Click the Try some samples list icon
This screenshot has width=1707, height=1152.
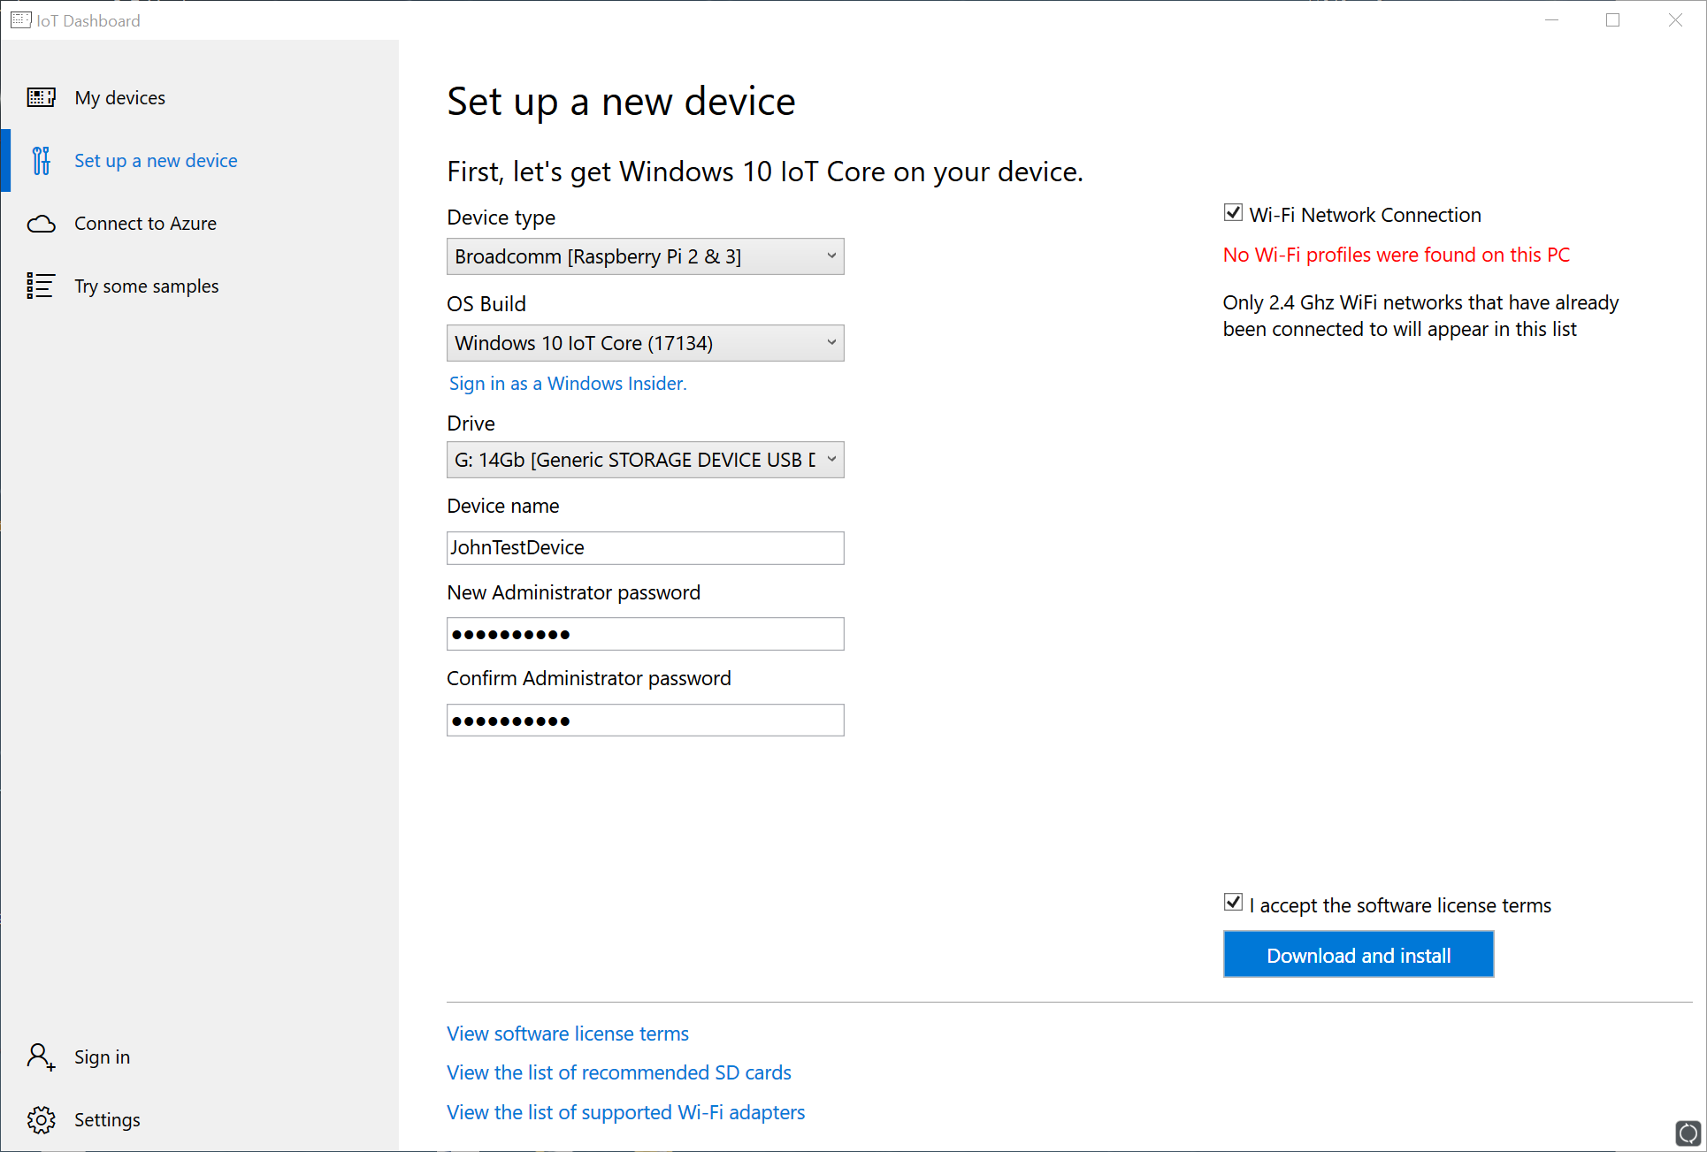click(41, 286)
